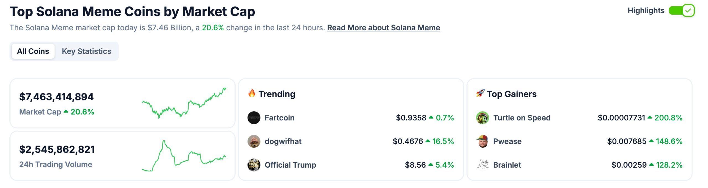Click the Turtle on Speed icon

(x=482, y=118)
